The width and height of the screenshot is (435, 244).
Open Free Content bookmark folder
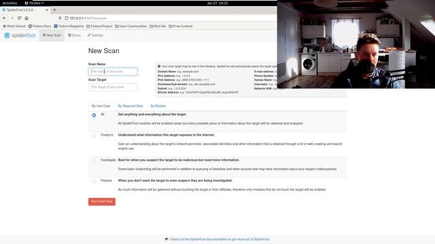point(180,26)
